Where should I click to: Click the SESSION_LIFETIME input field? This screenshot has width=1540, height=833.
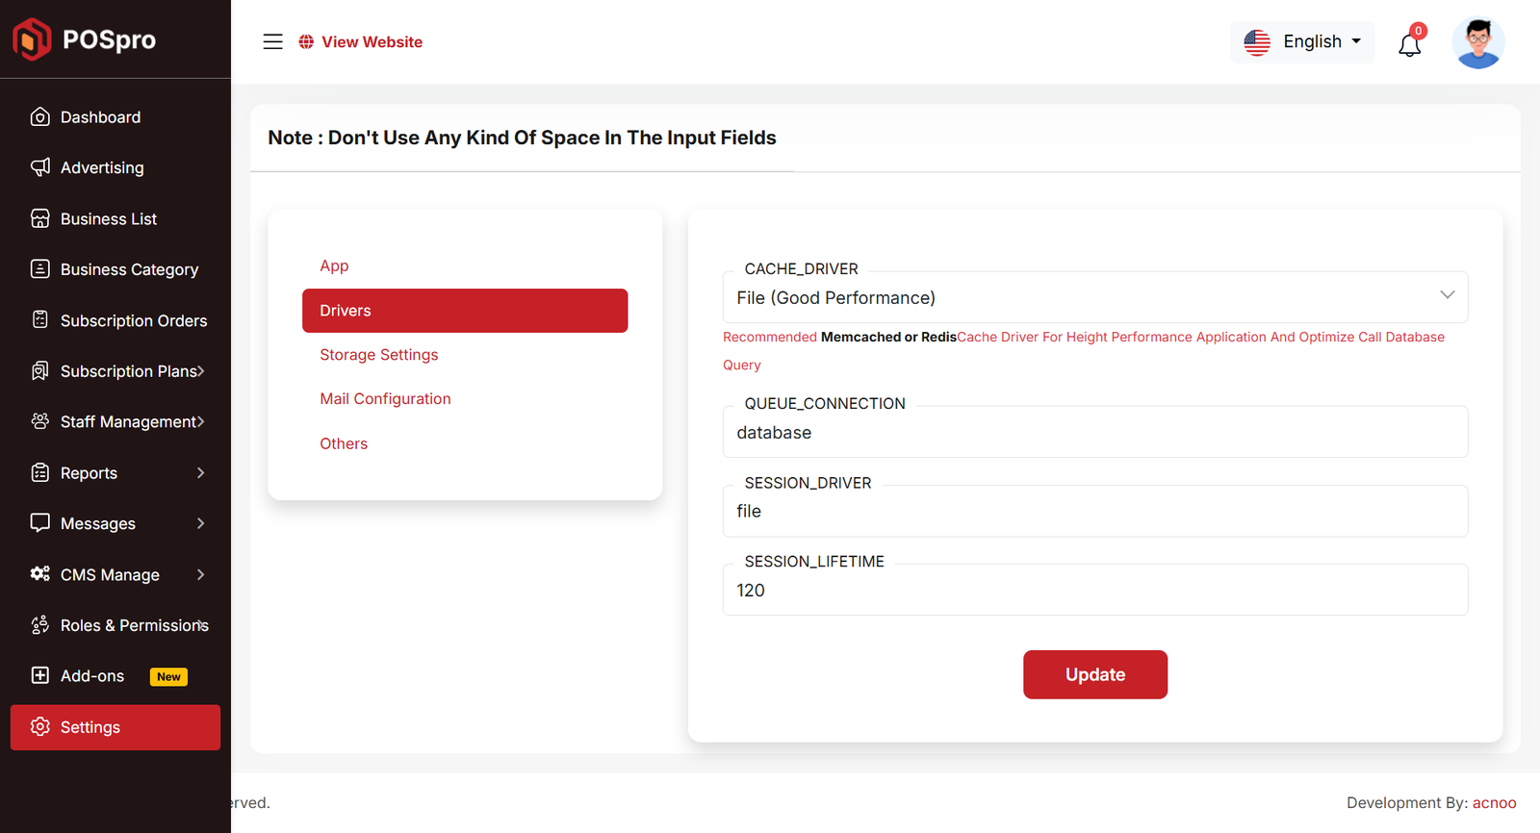click(x=1094, y=591)
